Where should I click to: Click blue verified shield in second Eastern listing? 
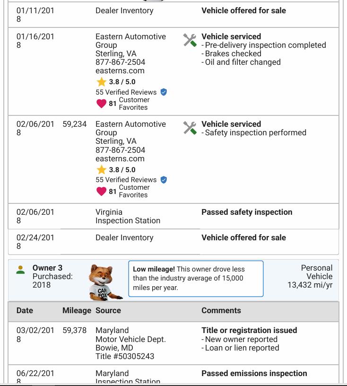[164, 180]
